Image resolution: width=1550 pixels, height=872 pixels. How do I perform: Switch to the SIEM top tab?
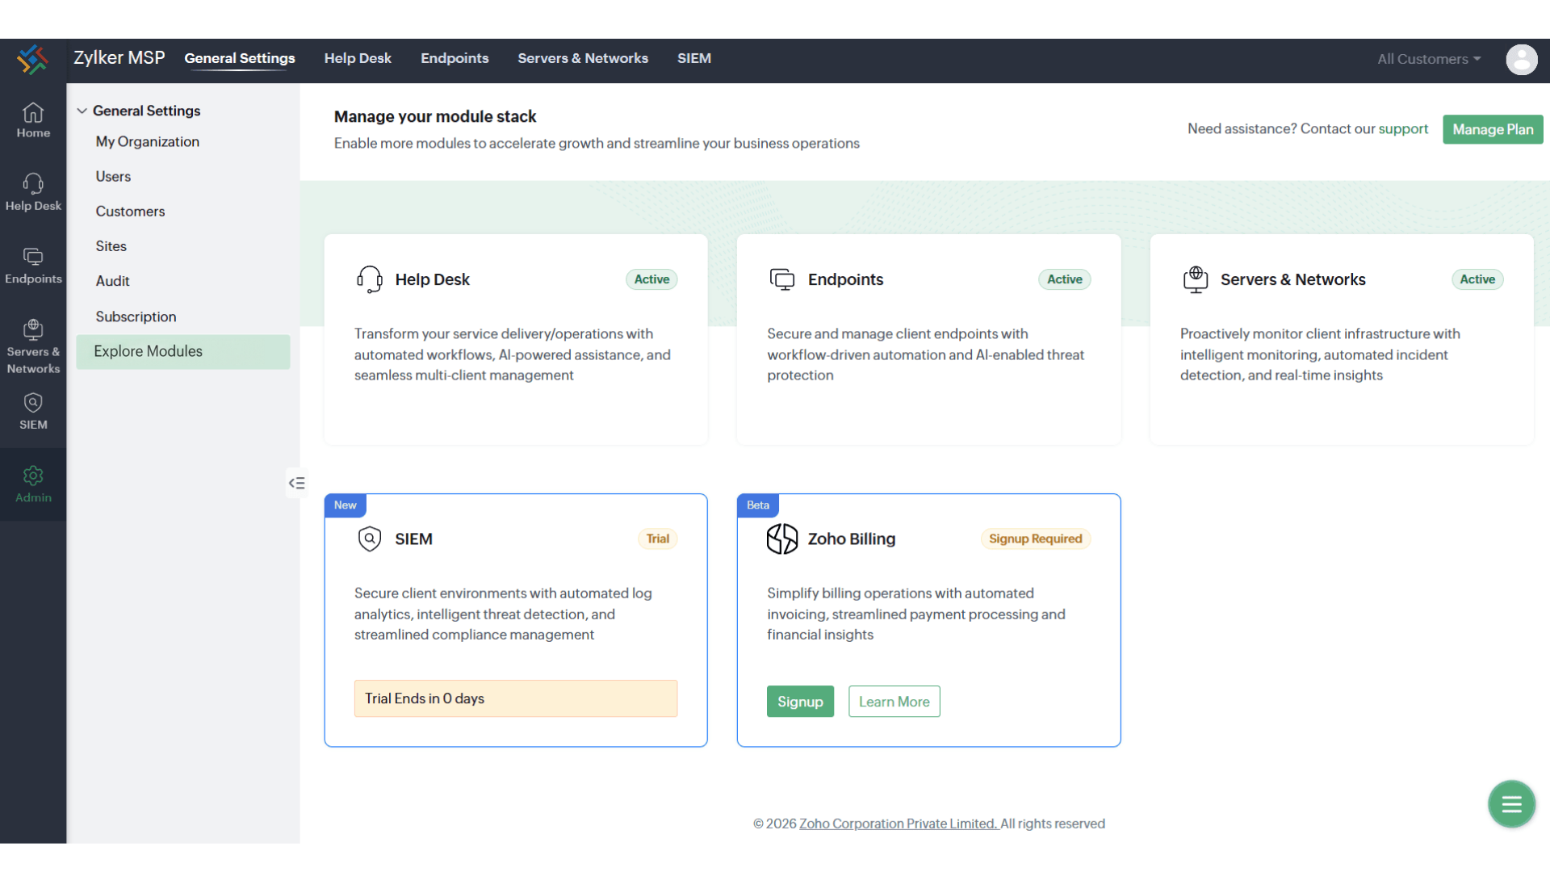click(x=694, y=58)
